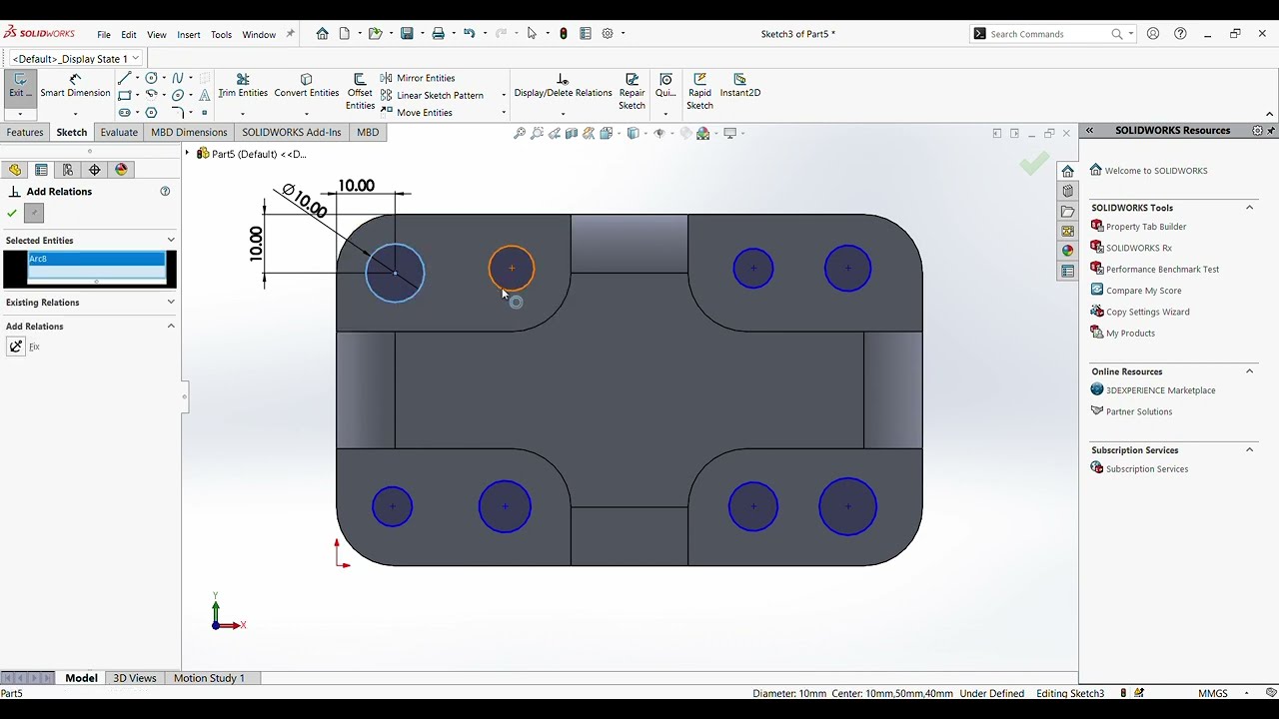Select the Spline sketch tool
Viewport: 1279px width, 719px height.
click(177, 78)
